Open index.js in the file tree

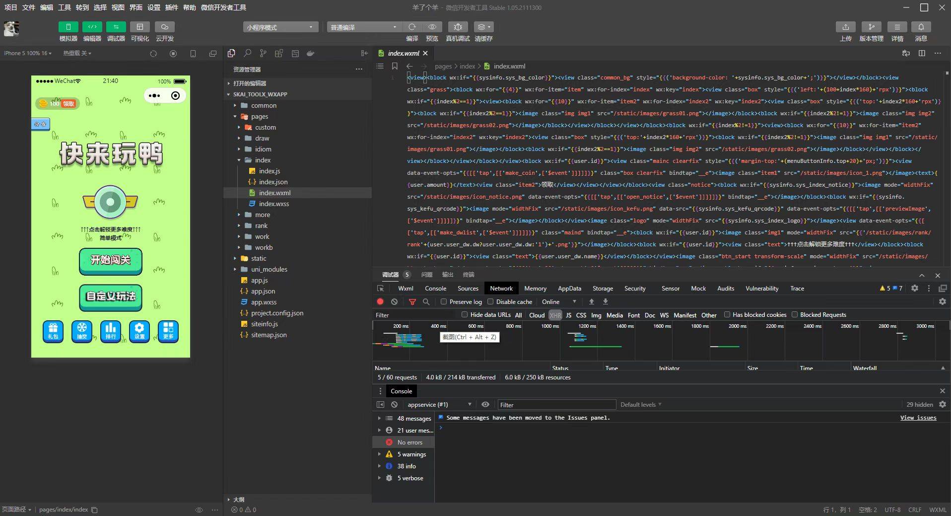(x=270, y=171)
